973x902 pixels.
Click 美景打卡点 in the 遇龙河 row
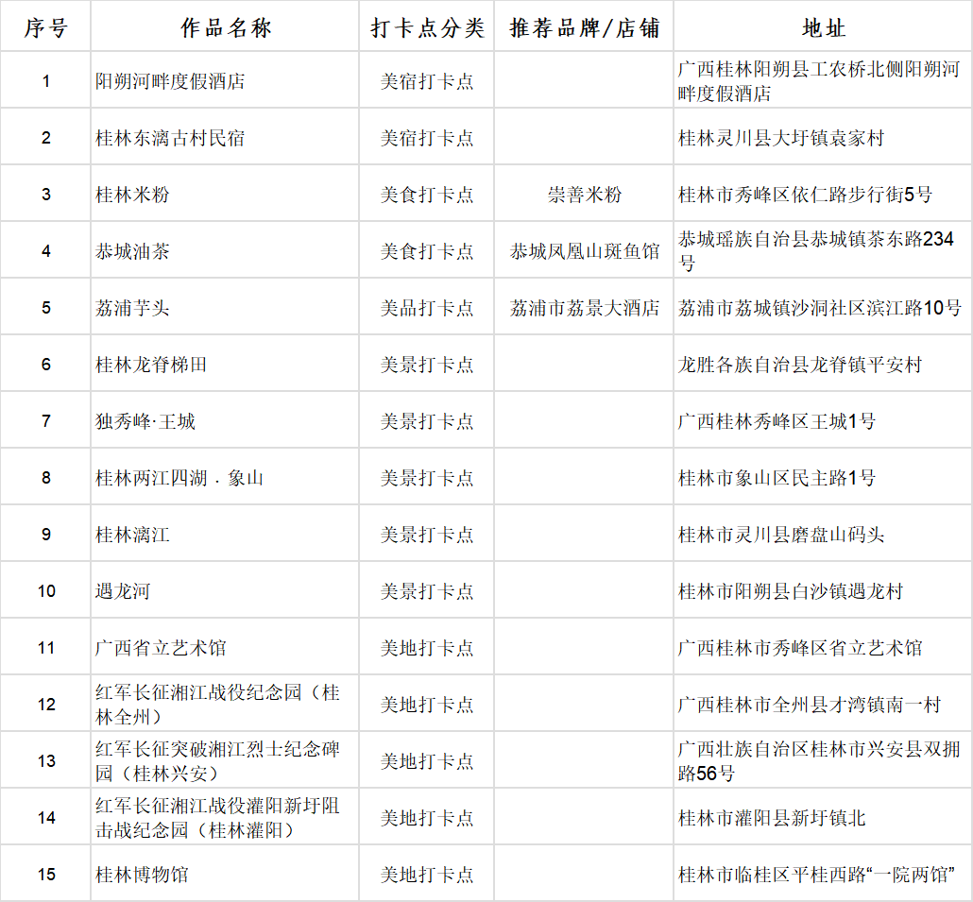(x=427, y=591)
